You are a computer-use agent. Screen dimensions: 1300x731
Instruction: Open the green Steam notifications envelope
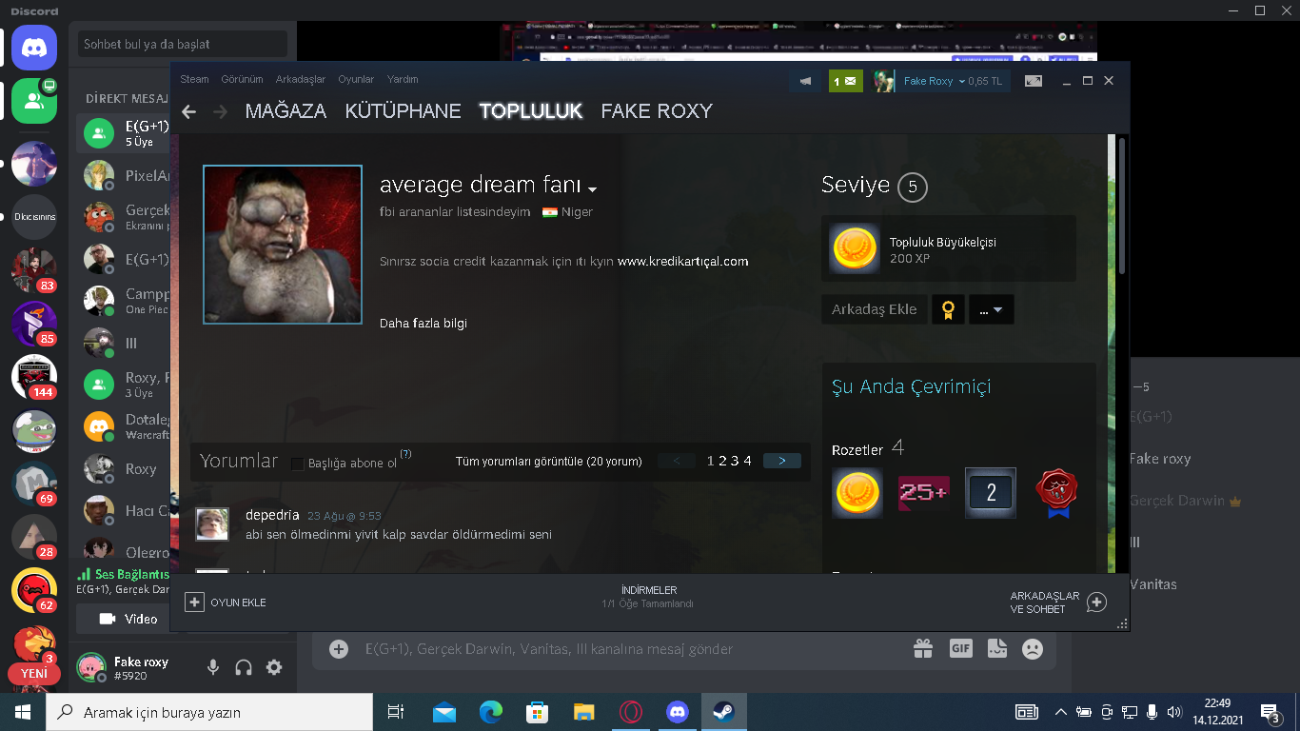pyautogui.click(x=845, y=82)
